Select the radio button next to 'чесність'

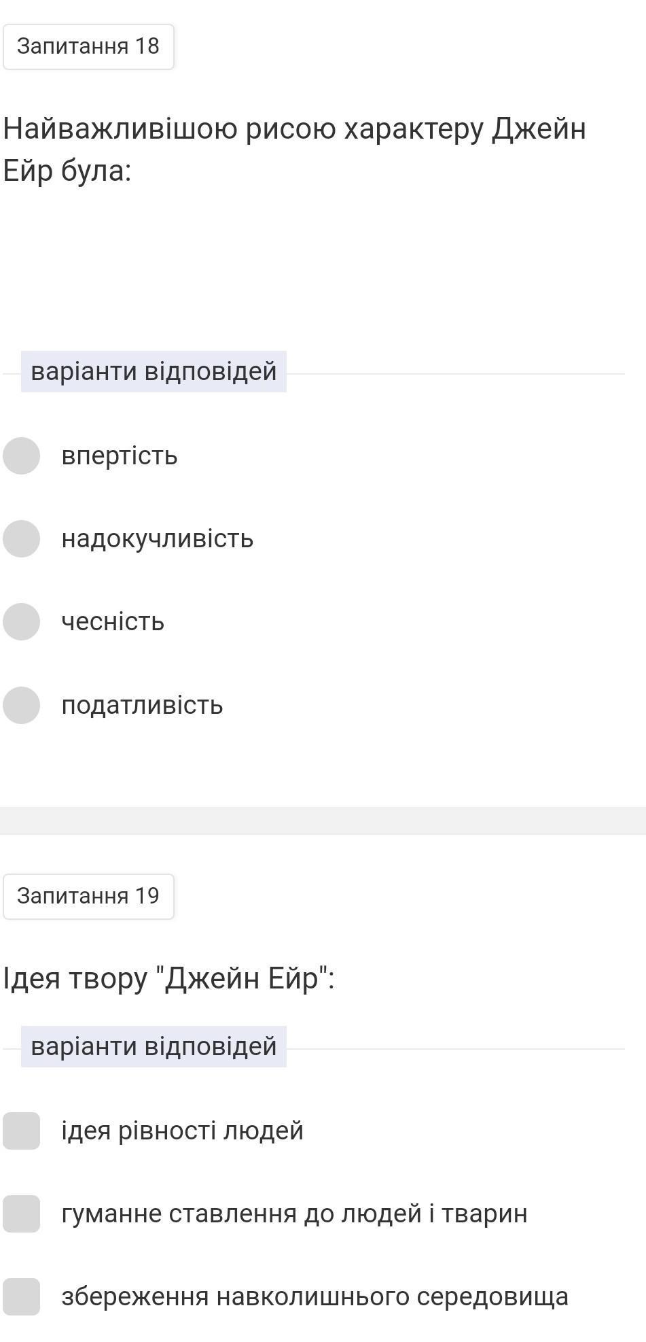tap(21, 621)
